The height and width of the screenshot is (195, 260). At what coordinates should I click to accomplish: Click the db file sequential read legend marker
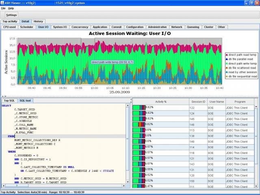tap(226, 77)
